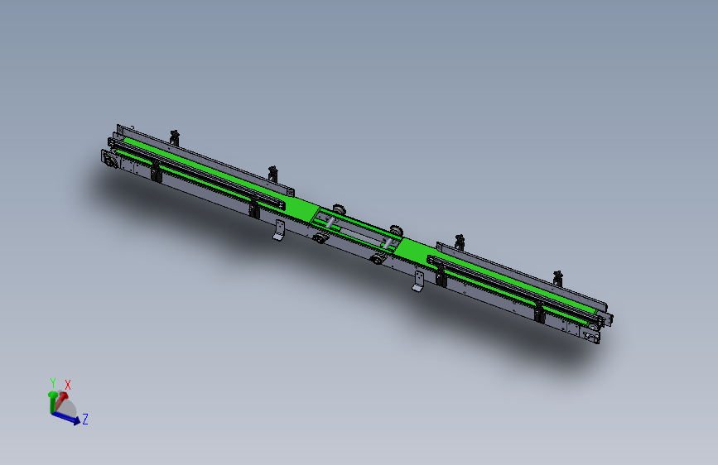This screenshot has width=718, height=465.
Task: Select the end plate at conveyor's lower-right end
Action: (590, 335)
